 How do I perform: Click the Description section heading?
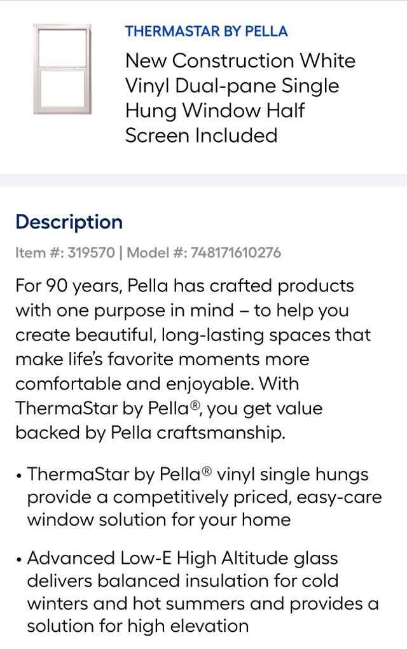pyautogui.click(x=69, y=222)
